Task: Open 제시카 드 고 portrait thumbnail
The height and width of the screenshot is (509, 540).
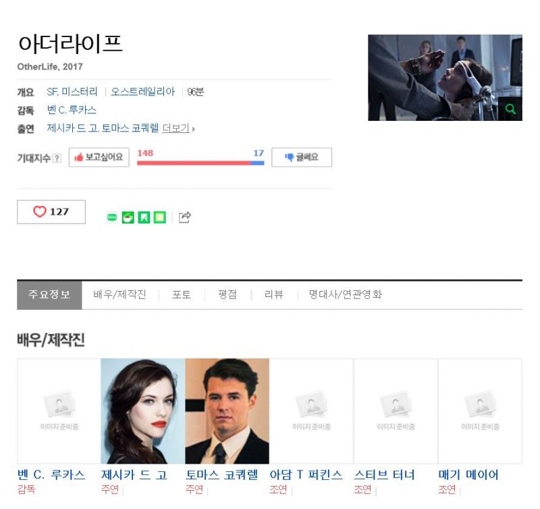Action: [x=143, y=411]
